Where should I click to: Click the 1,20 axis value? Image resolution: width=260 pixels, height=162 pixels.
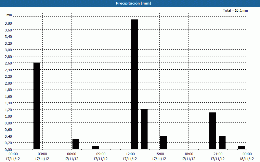8,110
